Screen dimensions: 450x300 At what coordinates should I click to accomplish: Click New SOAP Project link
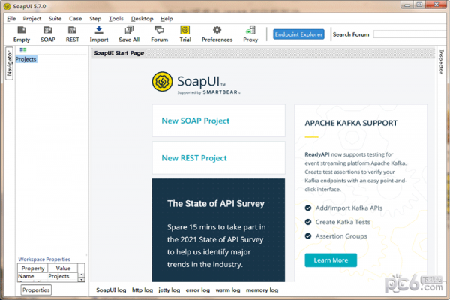click(x=196, y=121)
